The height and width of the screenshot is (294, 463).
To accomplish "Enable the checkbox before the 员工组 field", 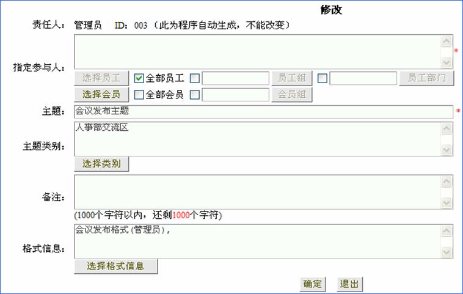I will point(194,78).
